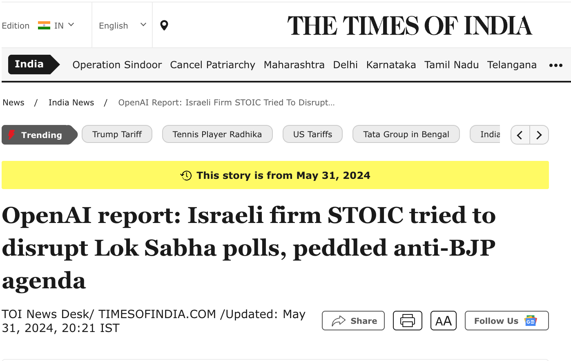Image resolution: width=571 pixels, height=361 pixels.
Task: Open the Telangana section
Action: click(512, 65)
